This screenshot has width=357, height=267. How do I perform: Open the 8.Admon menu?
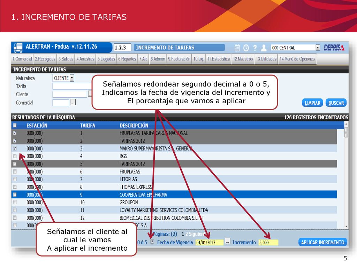click(x=158, y=59)
